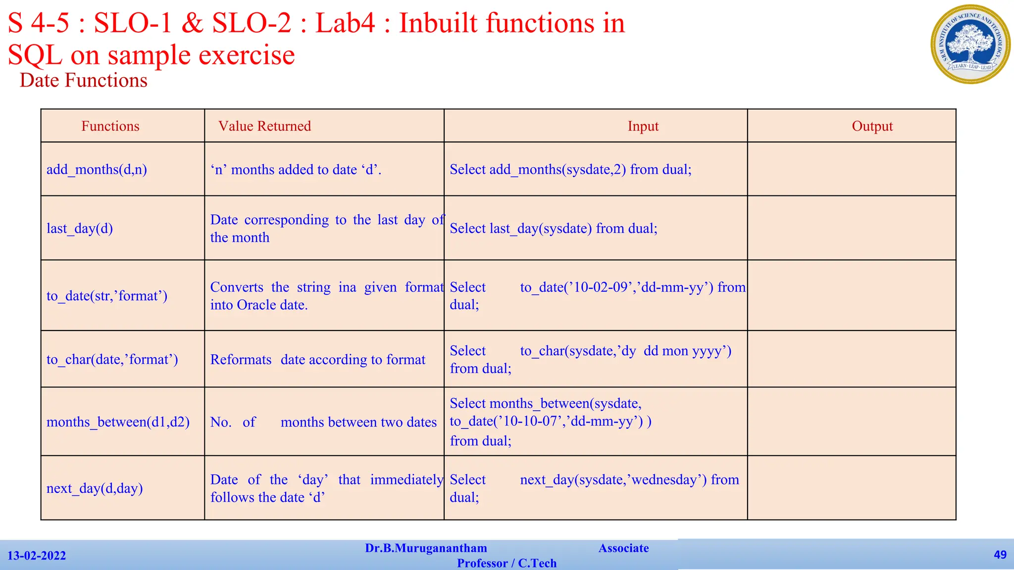Select the 'Dr.B.Muruganantham' footer name
This screenshot has width=1014, height=570.
coord(426,548)
